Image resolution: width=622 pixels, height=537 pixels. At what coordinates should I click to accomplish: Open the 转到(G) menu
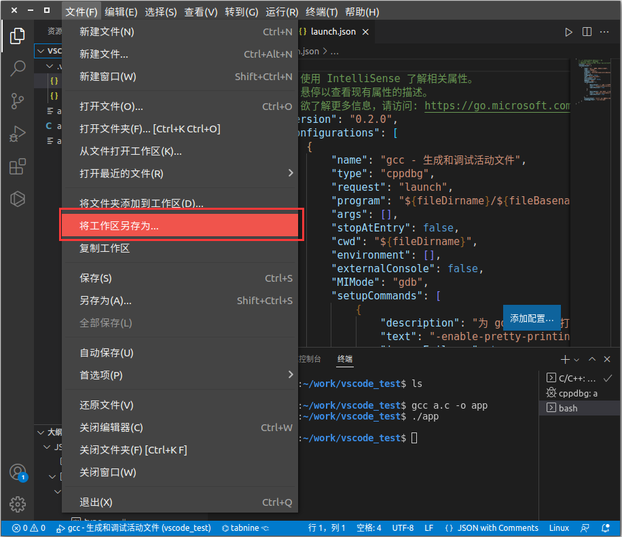point(241,12)
